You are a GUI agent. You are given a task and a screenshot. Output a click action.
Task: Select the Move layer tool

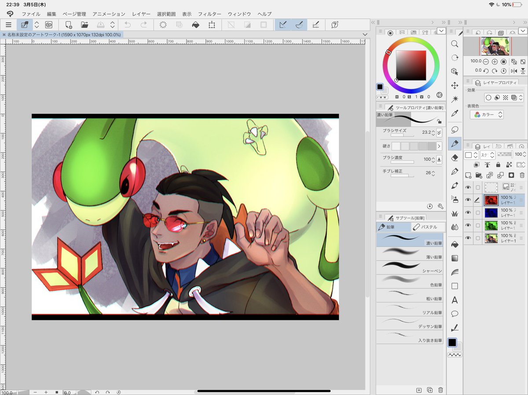pos(455,85)
